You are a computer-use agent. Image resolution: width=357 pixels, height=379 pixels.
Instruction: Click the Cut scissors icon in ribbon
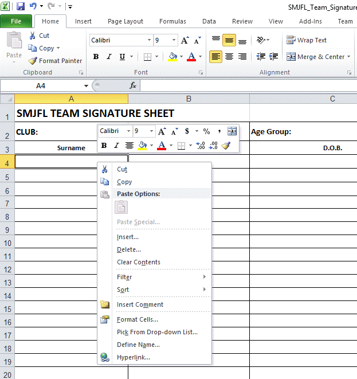coord(32,36)
